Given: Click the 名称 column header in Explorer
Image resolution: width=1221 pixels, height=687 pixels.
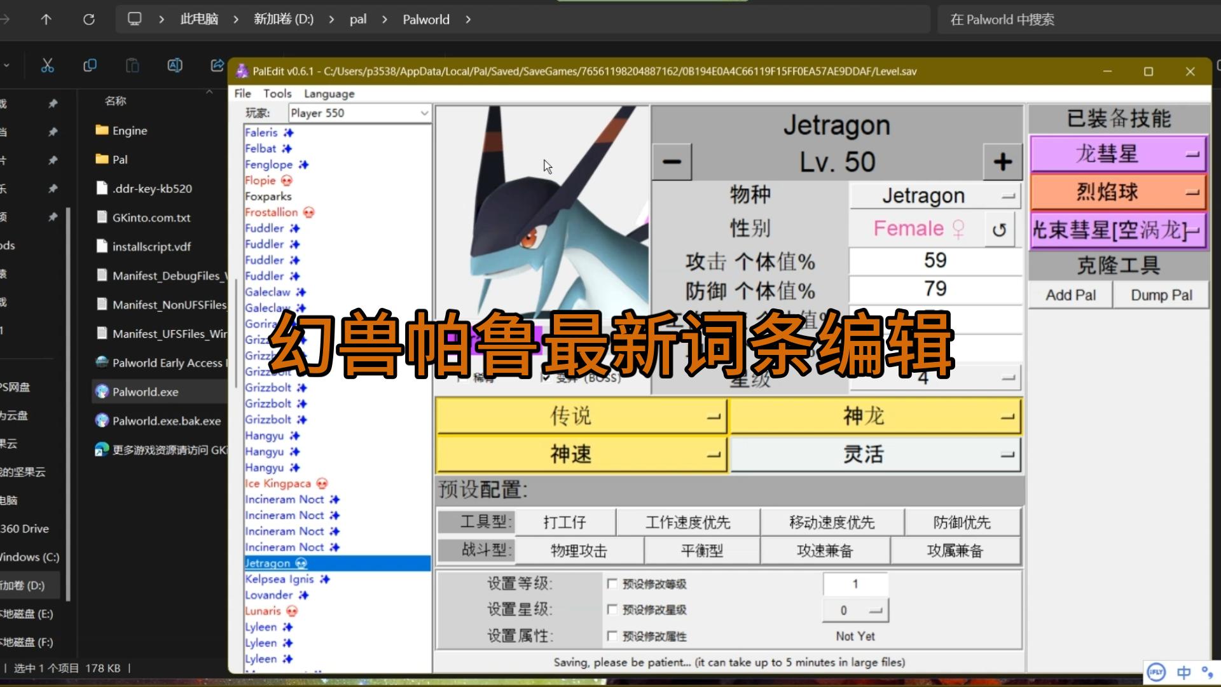Looking at the screenshot, I should tap(115, 101).
